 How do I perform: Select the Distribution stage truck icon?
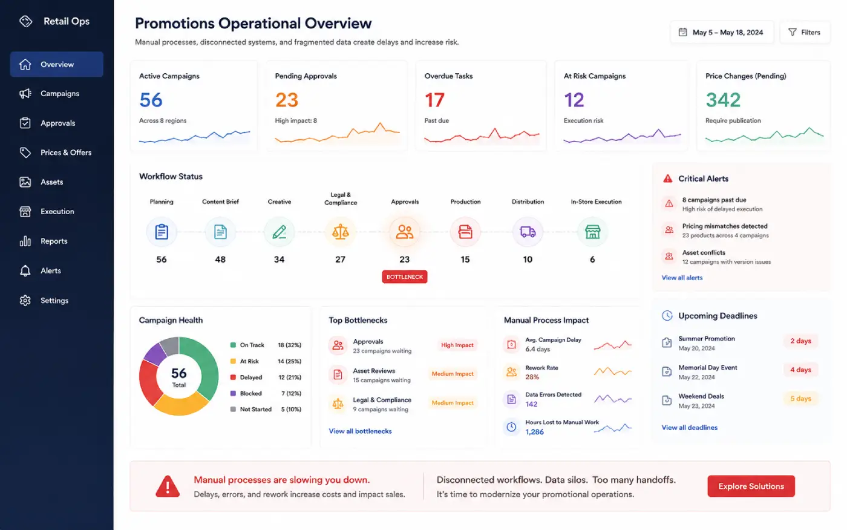(528, 232)
